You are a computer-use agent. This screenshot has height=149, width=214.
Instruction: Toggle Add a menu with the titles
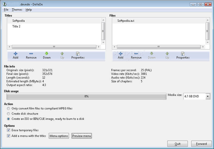9,136
